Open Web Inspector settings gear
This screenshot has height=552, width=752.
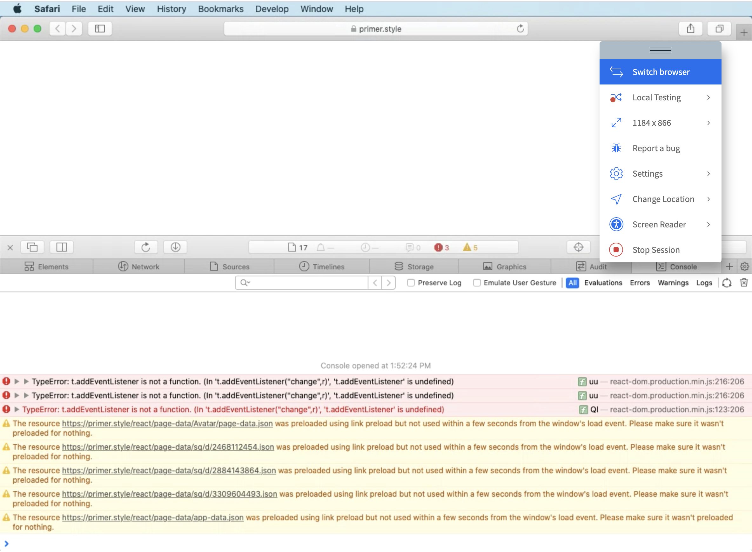[x=745, y=266]
